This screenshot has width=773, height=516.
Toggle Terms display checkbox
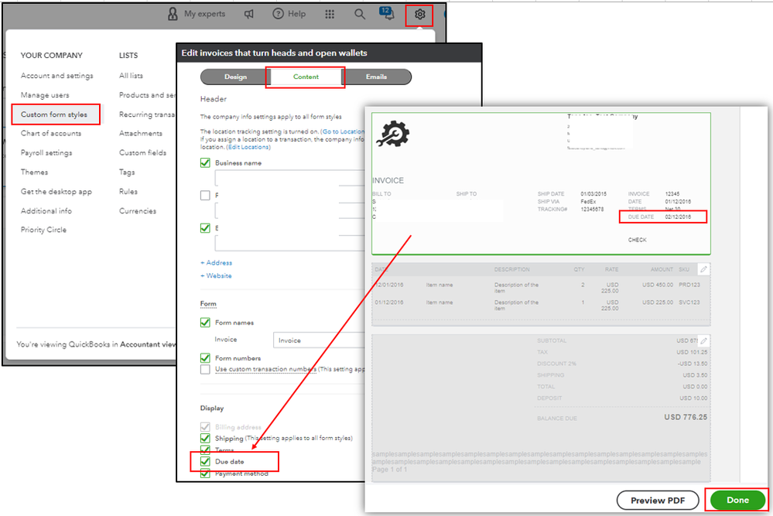click(206, 449)
